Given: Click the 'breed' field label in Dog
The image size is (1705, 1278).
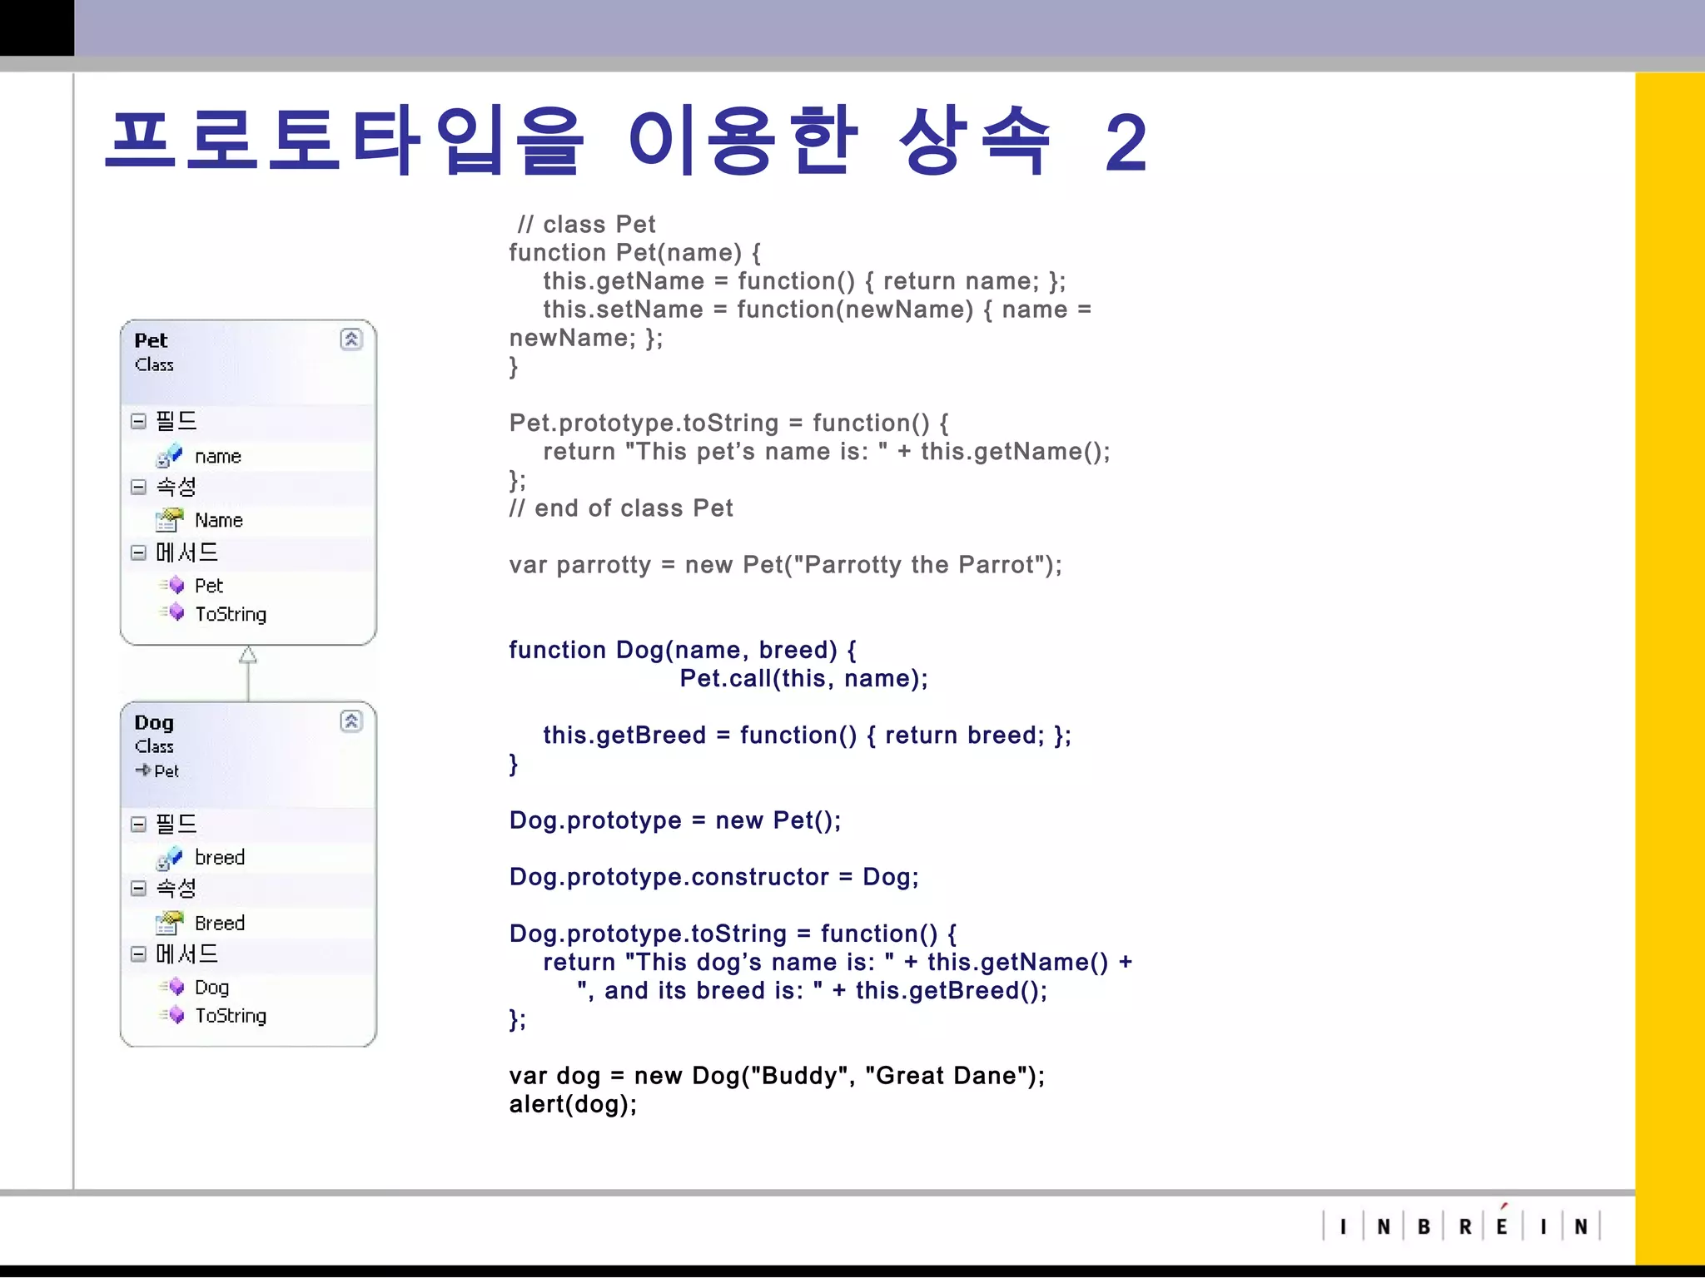Looking at the screenshot, I should [220, 857].
